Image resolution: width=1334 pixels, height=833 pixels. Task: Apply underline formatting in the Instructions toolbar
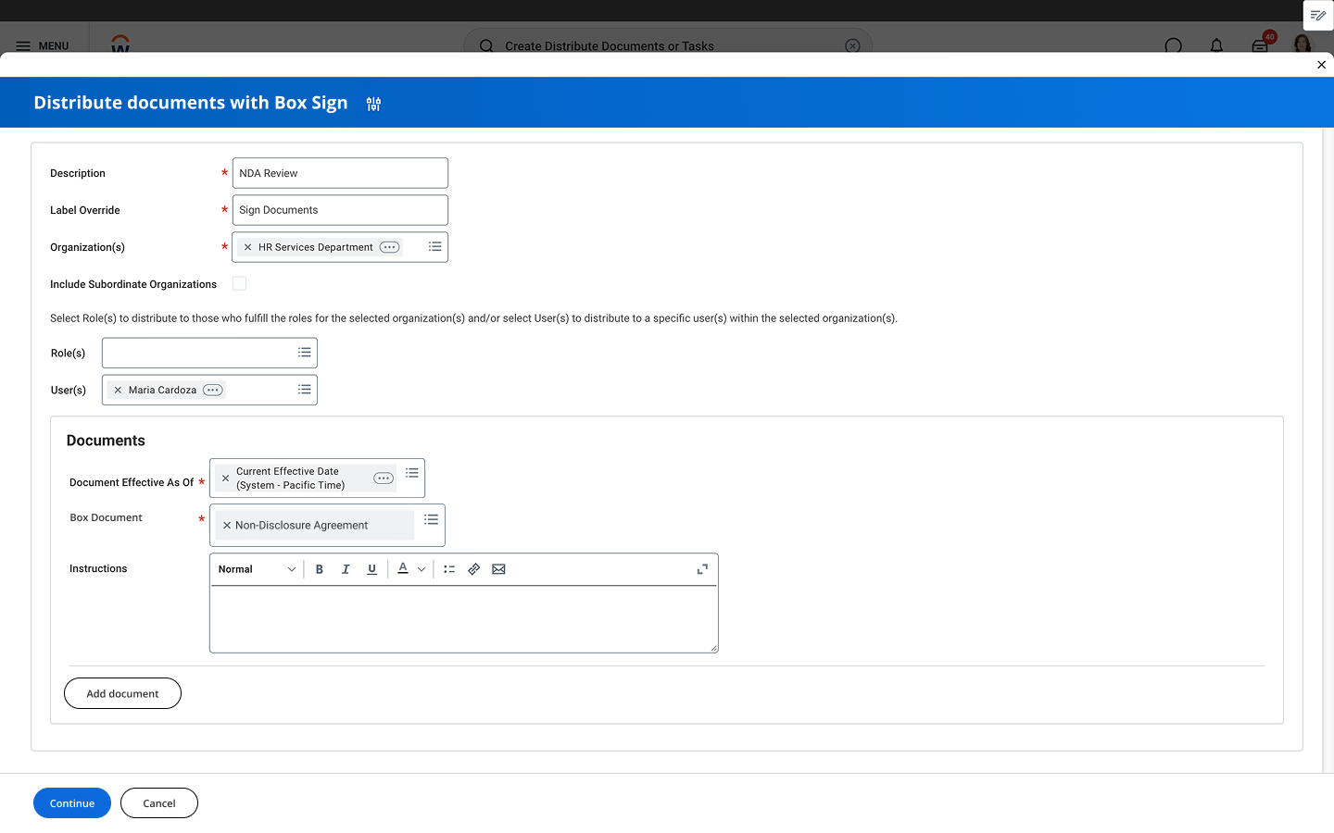[x=371, y=568]
